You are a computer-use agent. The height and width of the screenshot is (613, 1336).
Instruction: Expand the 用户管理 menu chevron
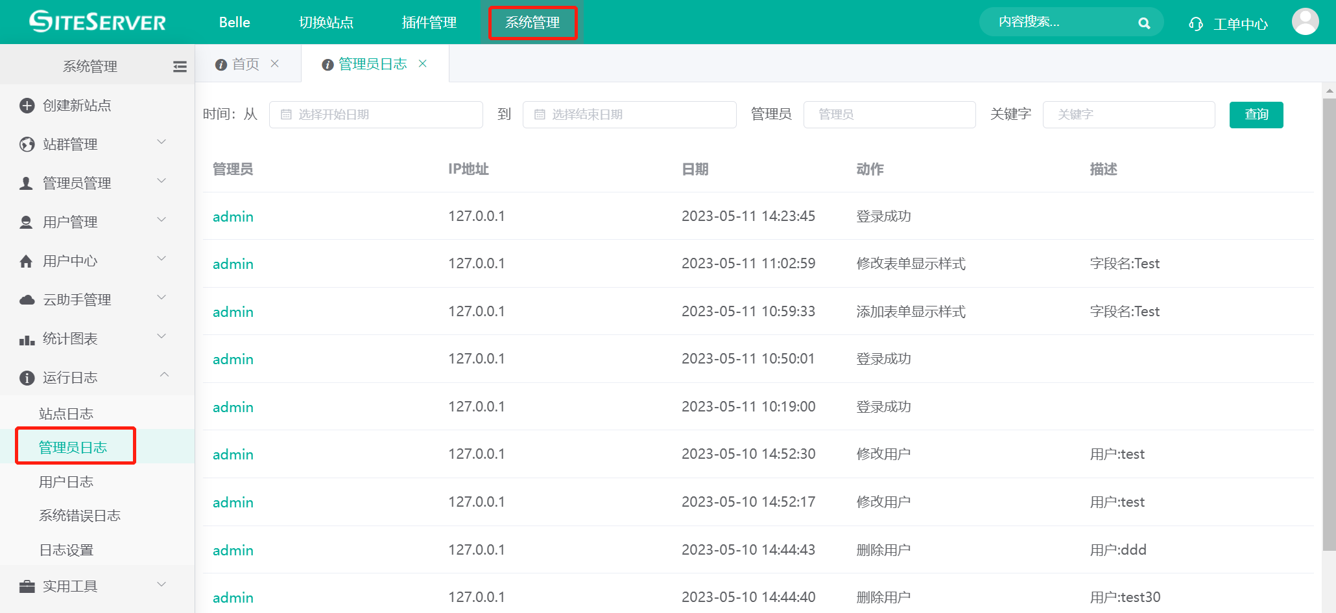click(x=161, y=220)
